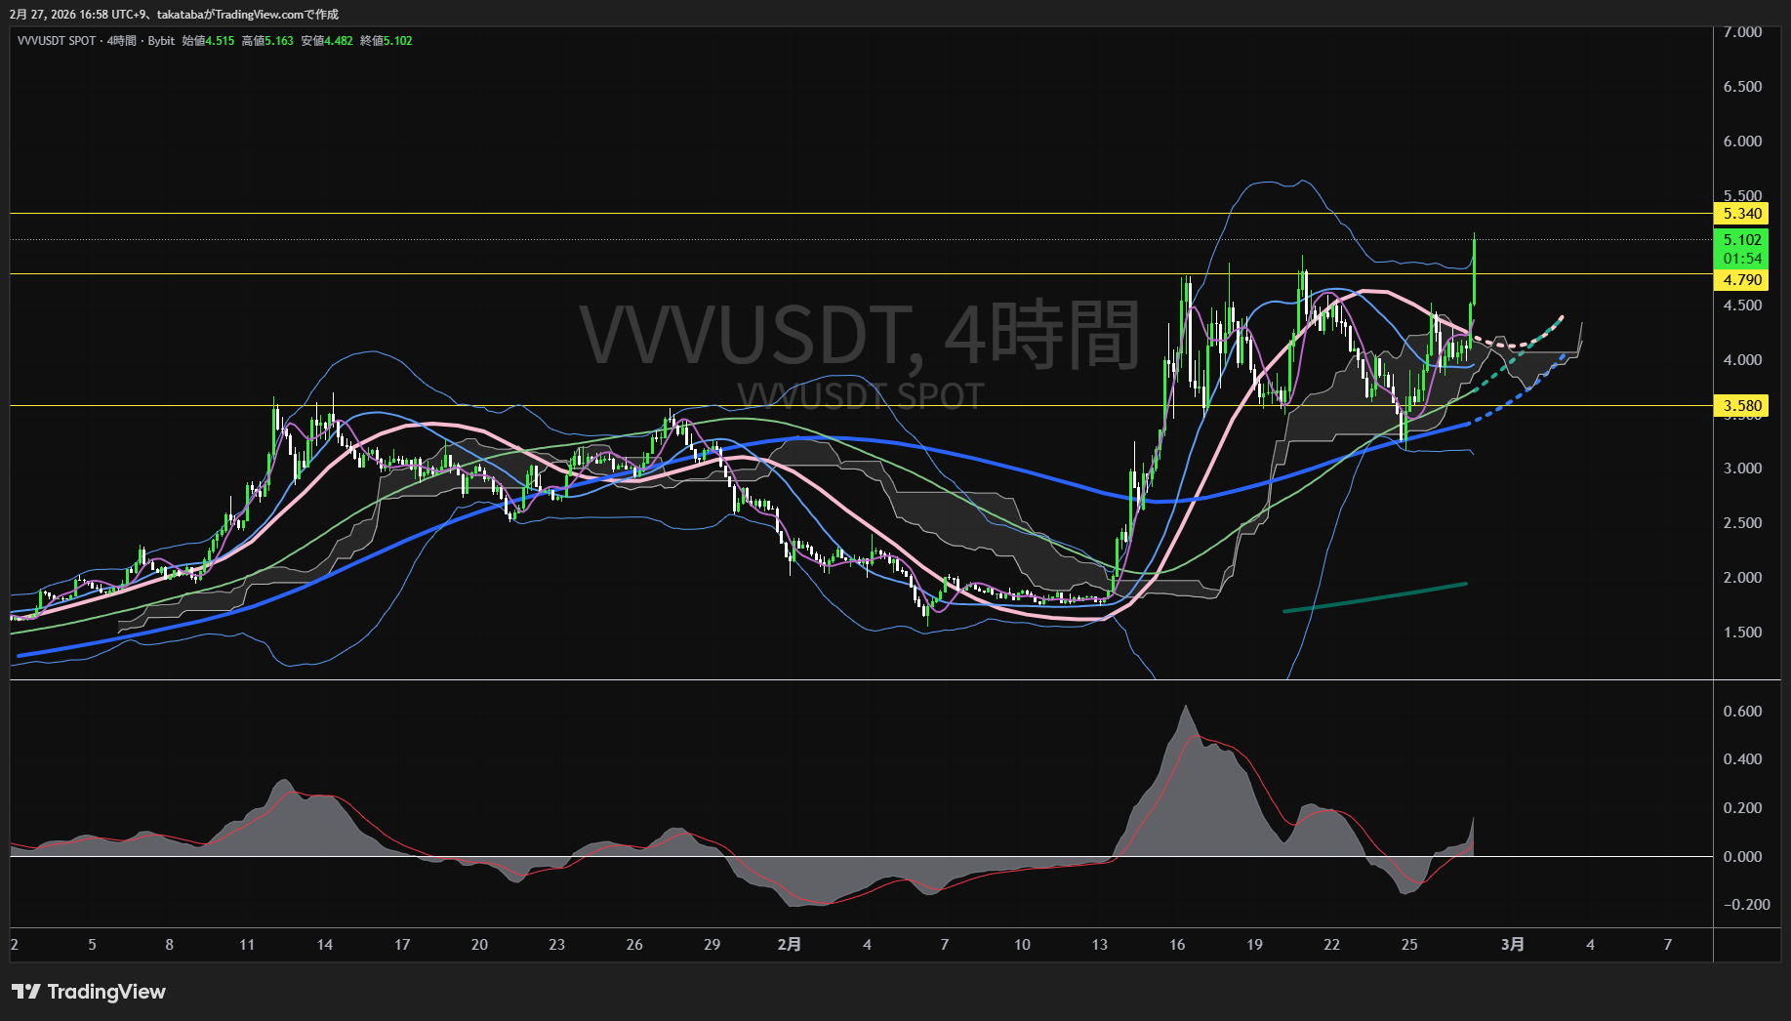Image resolution: width=1791 pixels, height=1021 pixels.
Task: Click the 始値4.515 open value in header
Action: 208,41
